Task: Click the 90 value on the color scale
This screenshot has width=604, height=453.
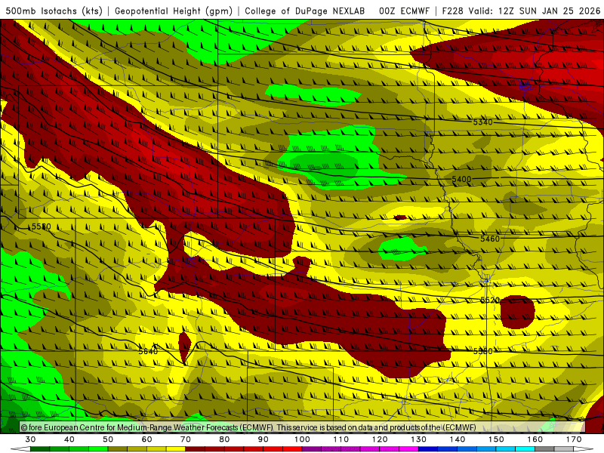Action: click(x=263, y=439)
